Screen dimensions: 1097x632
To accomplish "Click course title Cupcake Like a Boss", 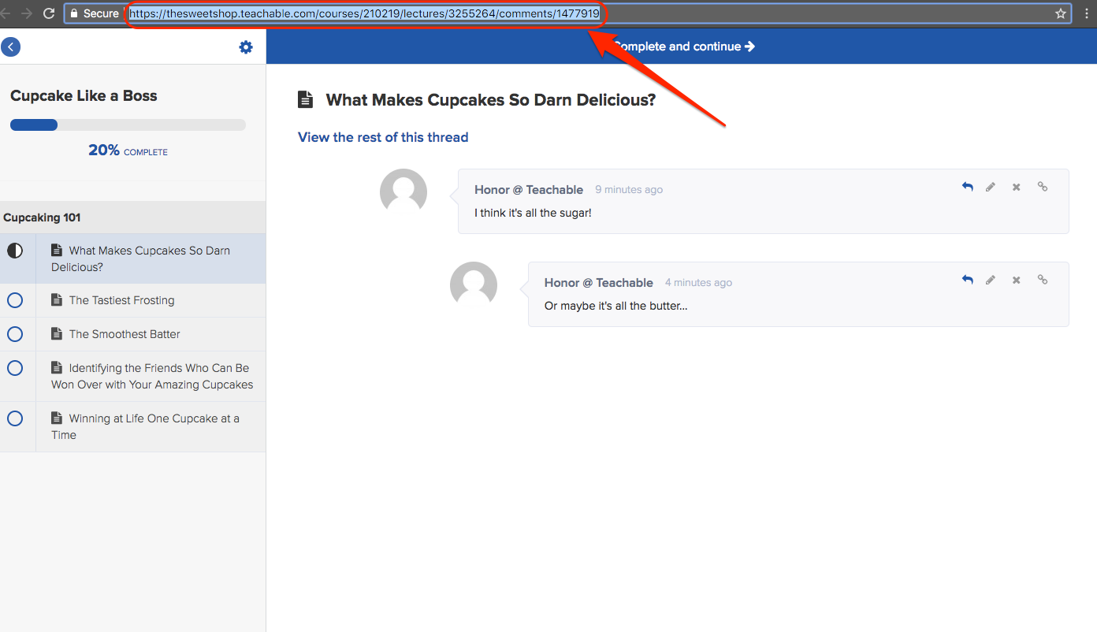I will coord(84,96).
